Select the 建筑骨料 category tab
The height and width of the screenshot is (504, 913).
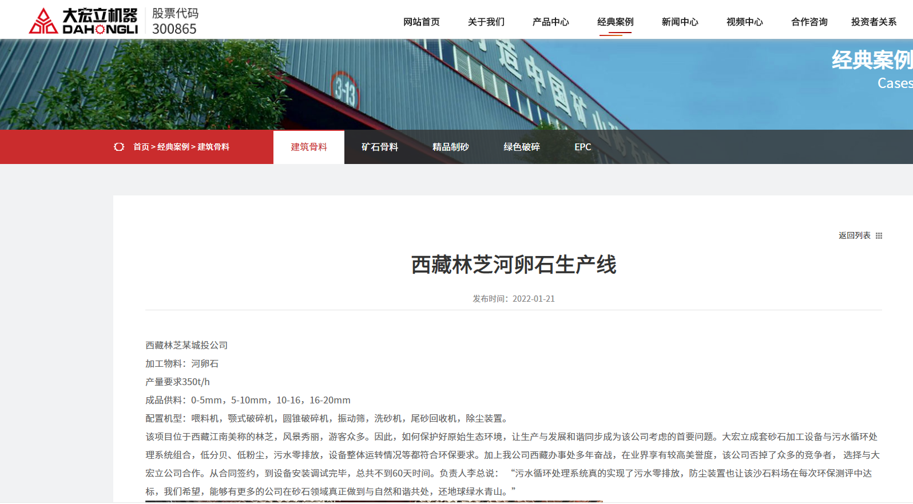[309, 147]
